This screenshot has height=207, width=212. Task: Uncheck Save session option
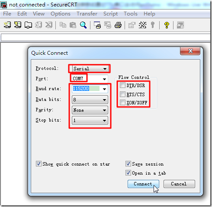coord(128,164)
